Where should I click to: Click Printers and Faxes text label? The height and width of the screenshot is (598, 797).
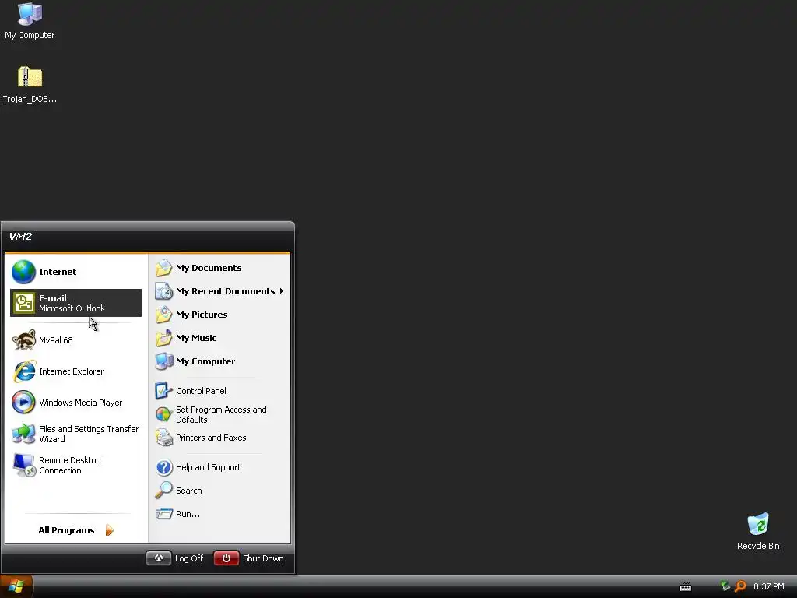click(x=211, y=438)
